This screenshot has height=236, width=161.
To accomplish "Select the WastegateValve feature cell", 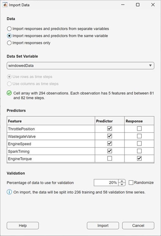I will click(51, 136).
